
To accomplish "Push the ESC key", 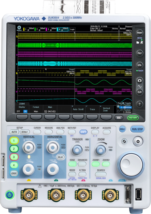I will 119,118.
